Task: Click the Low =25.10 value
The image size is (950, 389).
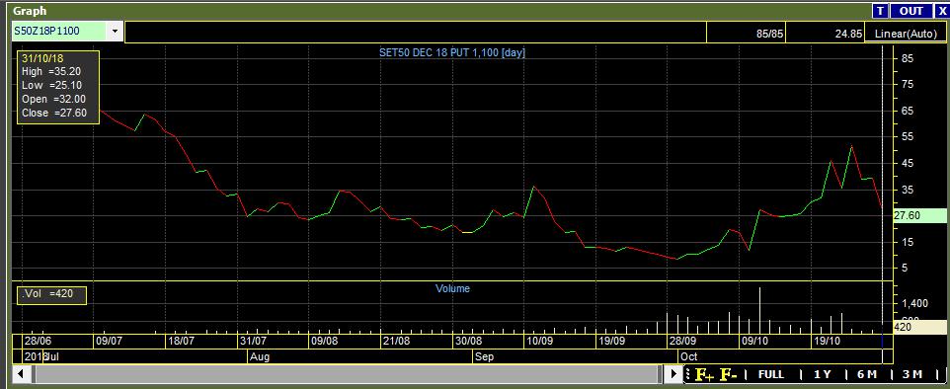Action: [x=52, y=86]
